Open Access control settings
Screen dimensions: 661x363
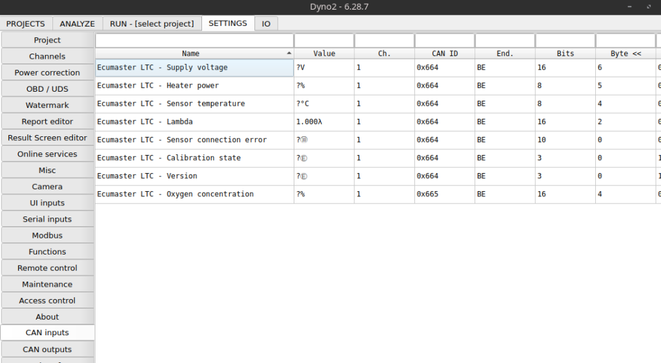tap(47, 301)
